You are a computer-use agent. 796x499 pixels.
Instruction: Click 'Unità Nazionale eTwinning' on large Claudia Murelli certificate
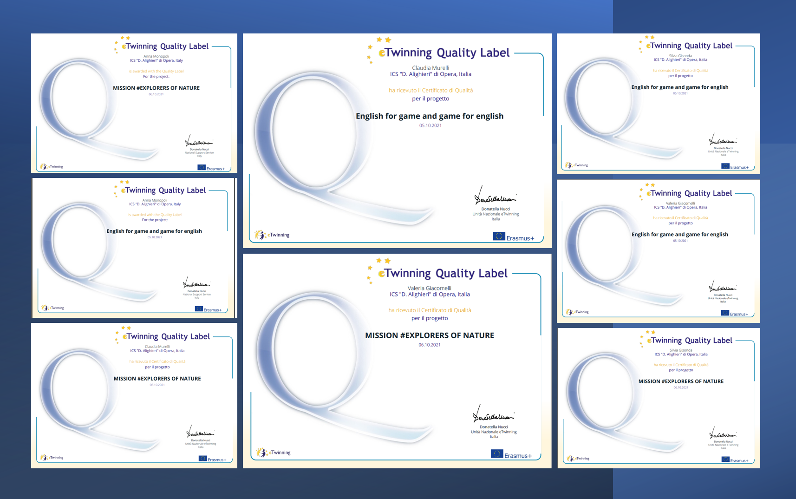(x=496, y=214)
